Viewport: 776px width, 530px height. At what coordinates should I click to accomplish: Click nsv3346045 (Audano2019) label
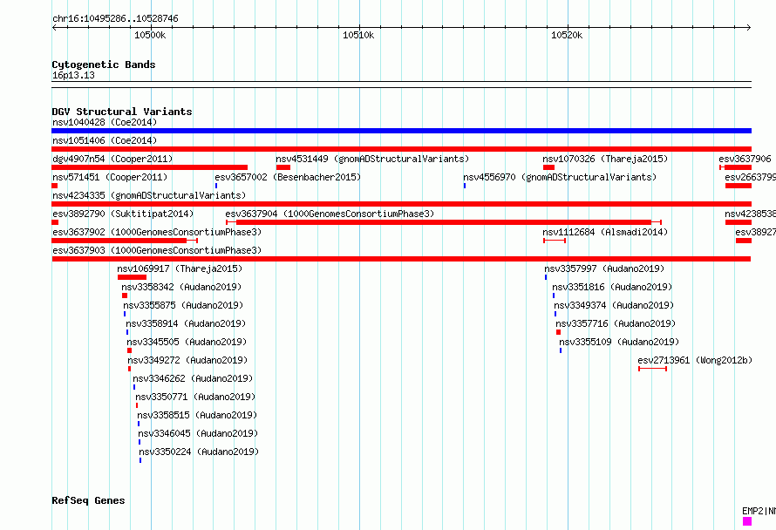click(198, 433)
